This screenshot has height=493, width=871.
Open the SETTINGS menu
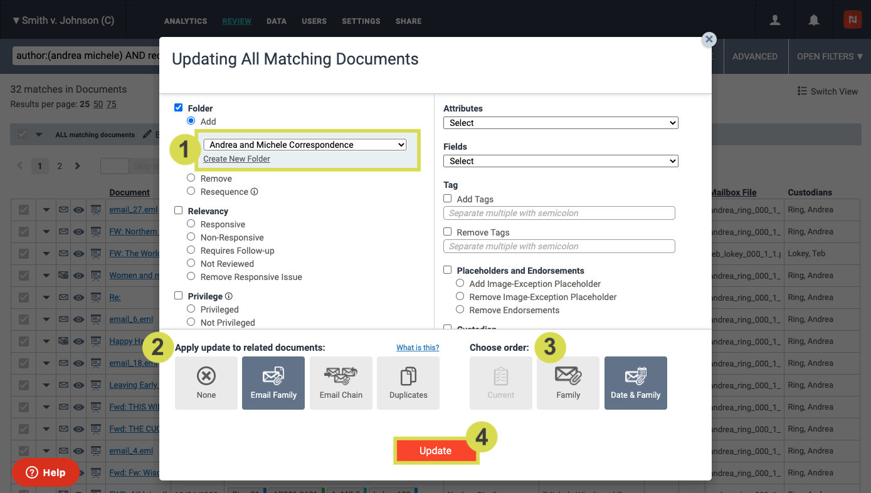[361, 21]
